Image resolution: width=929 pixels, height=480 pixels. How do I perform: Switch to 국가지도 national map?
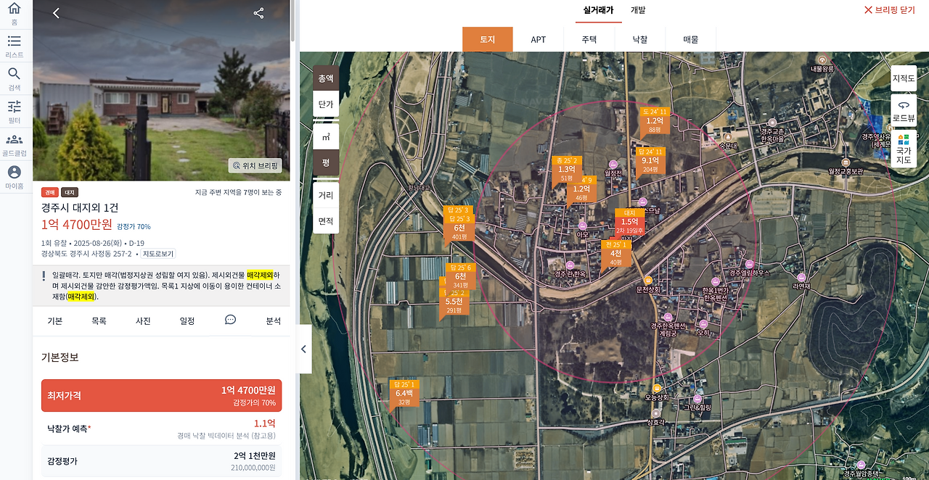904,149
